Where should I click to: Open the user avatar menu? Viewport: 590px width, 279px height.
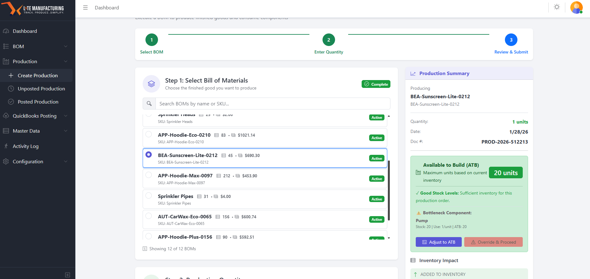click(x=576, y=8)
